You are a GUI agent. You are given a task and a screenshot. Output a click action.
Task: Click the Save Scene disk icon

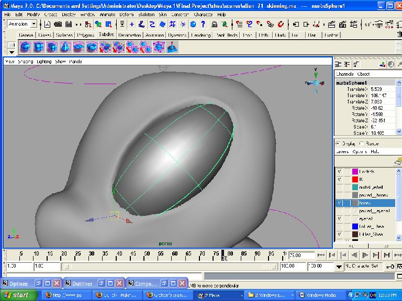coord(69,25)
